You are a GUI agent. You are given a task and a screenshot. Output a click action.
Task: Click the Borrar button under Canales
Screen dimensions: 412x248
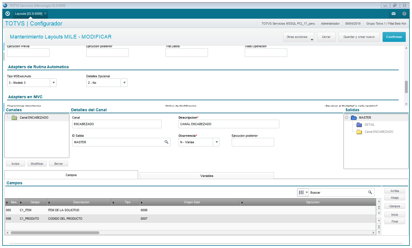click(x=59, y=164)
